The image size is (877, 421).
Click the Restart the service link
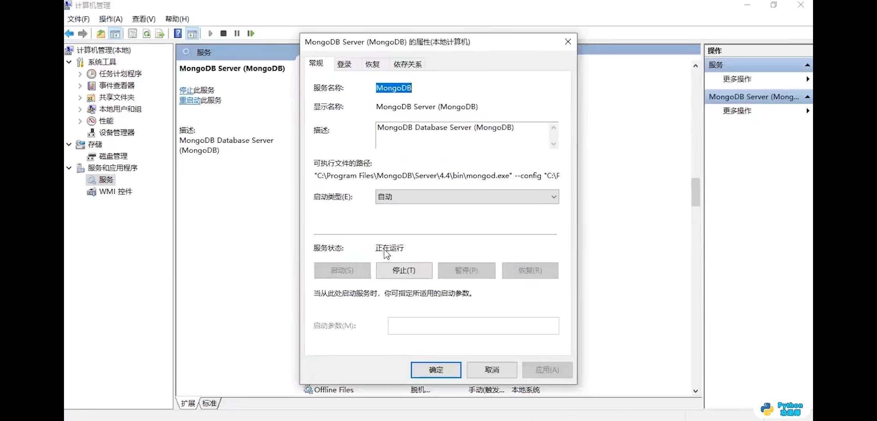click(x=190, y=100)
